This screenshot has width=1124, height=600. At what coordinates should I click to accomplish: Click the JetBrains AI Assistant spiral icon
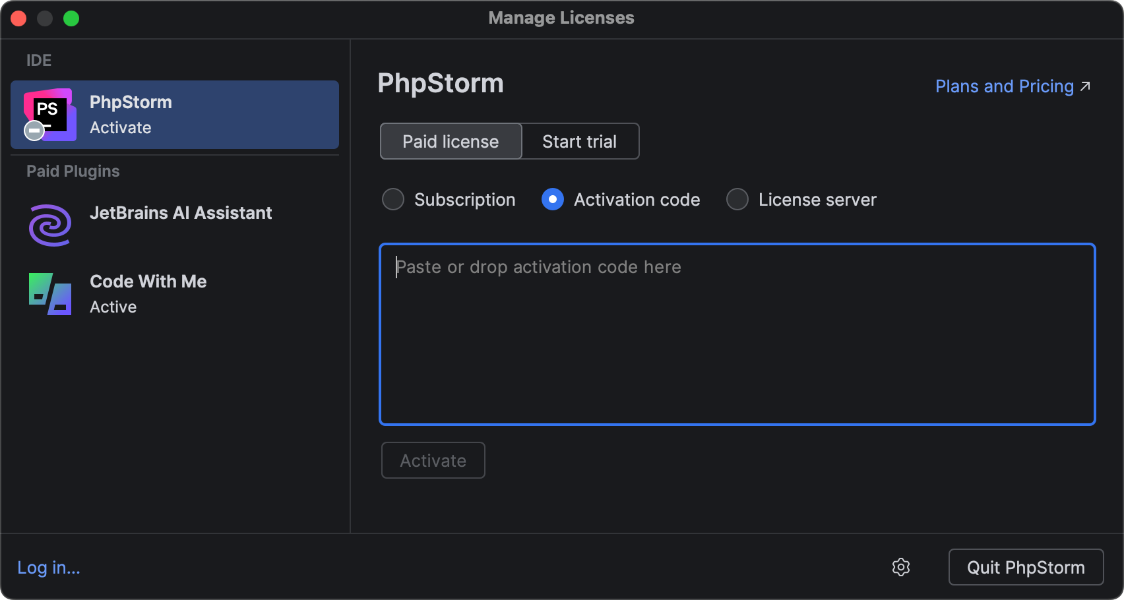(x=50, y=225)
